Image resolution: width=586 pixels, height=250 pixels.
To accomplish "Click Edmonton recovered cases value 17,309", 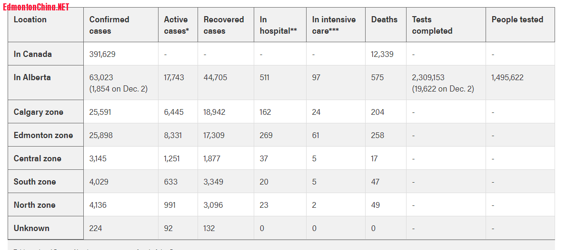I will pos(214,135).
